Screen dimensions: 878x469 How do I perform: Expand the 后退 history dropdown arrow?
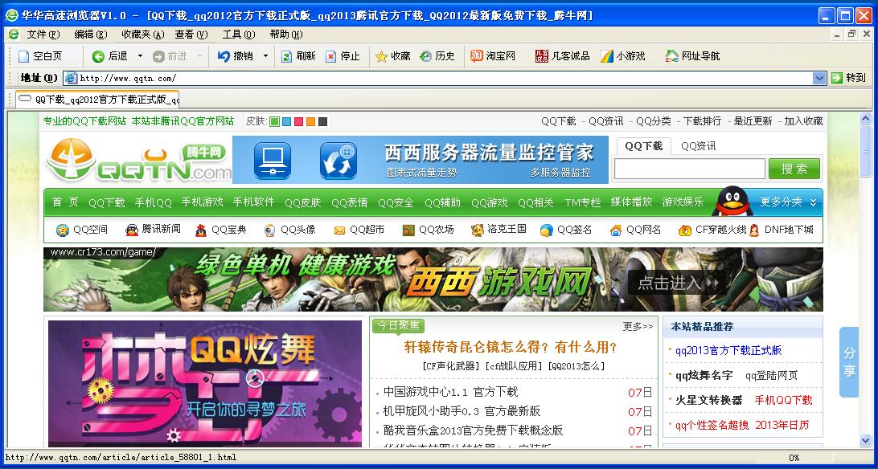[x=140, y=56]
